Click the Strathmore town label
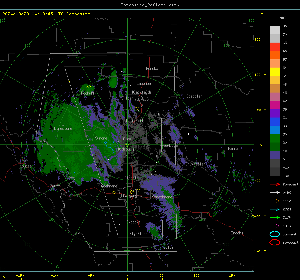Image resolution: width=300 pixels, height=280 pixels. [x=162, y=197]
